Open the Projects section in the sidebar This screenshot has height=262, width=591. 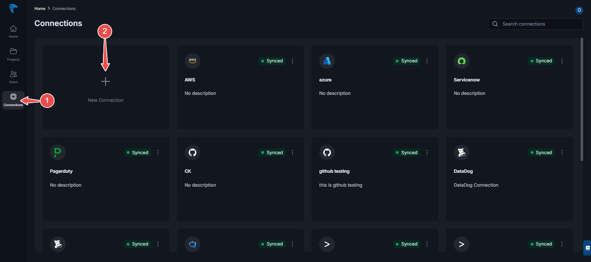click(x=13, y=53)
